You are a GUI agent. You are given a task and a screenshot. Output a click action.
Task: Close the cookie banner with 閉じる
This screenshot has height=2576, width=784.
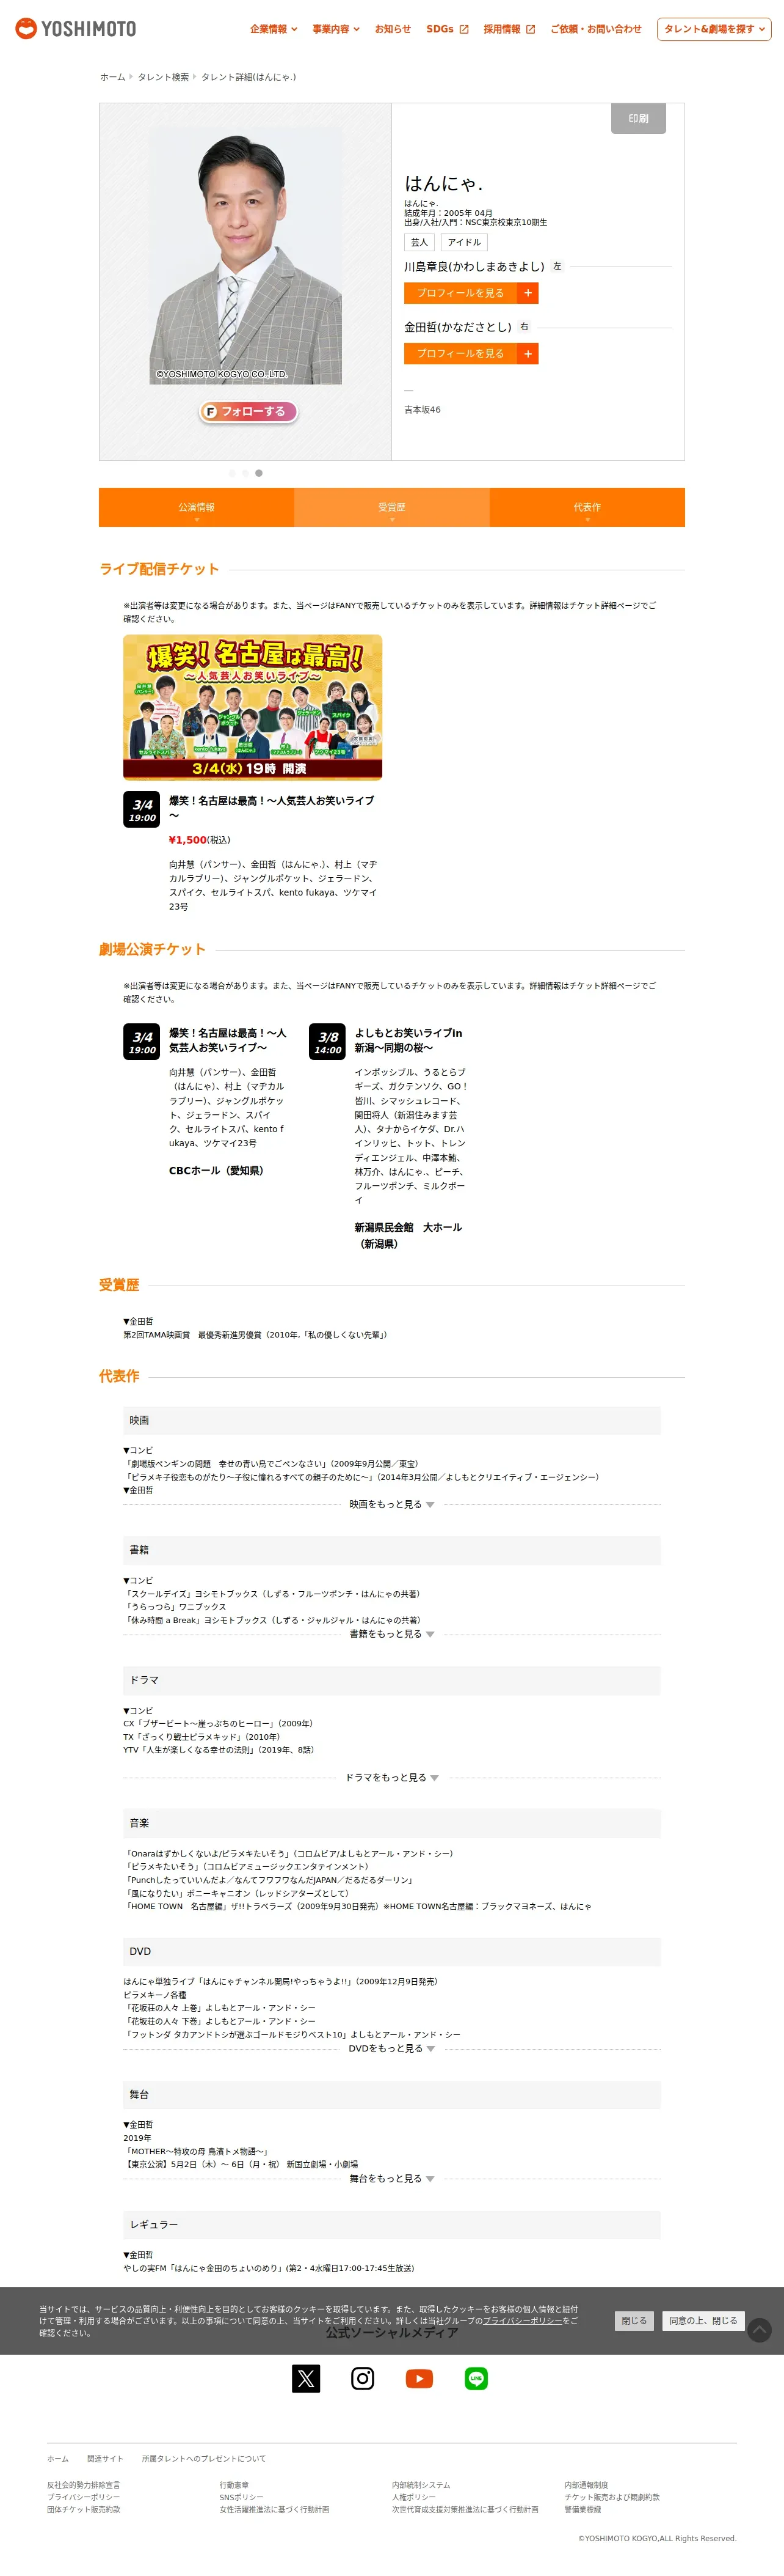[634, 2321]
